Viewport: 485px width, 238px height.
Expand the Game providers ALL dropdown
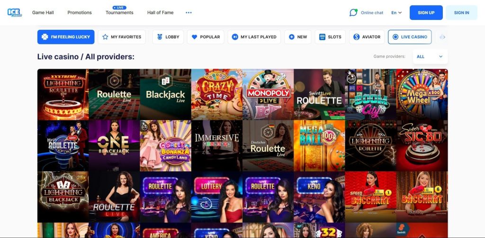tap(430, 56)
